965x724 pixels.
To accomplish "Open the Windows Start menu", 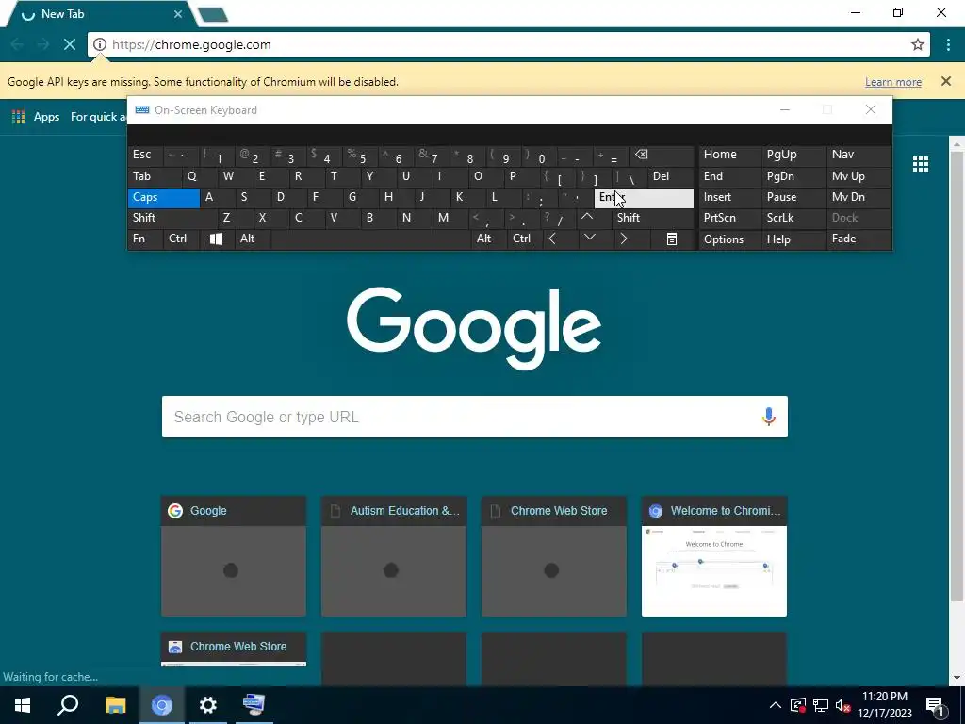I will tap(23, 705).
